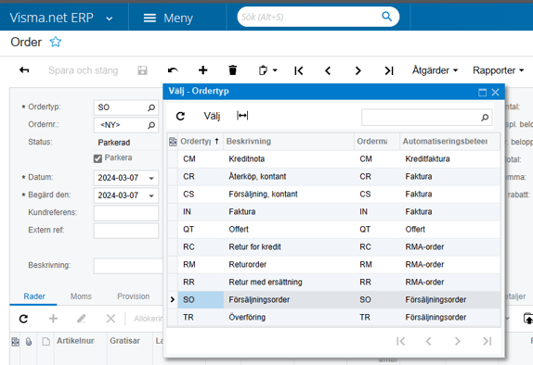533x365 pixels.
Task: Undo changes with the undo arrow
Action: pyautogui.click(x=173, y=70)
